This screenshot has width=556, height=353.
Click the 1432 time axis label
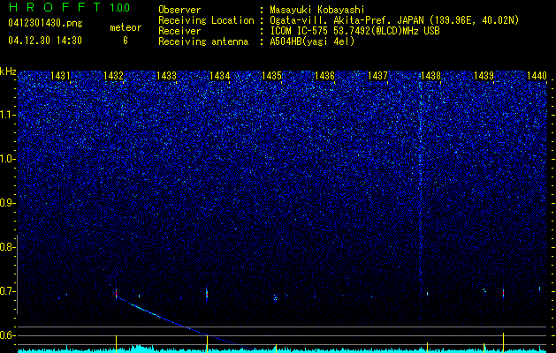point(113,75)
